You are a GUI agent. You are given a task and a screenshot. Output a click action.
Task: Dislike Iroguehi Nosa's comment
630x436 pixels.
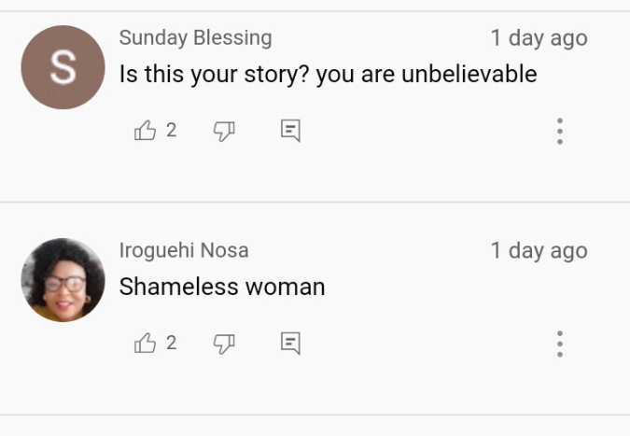(x=223, y=344)
